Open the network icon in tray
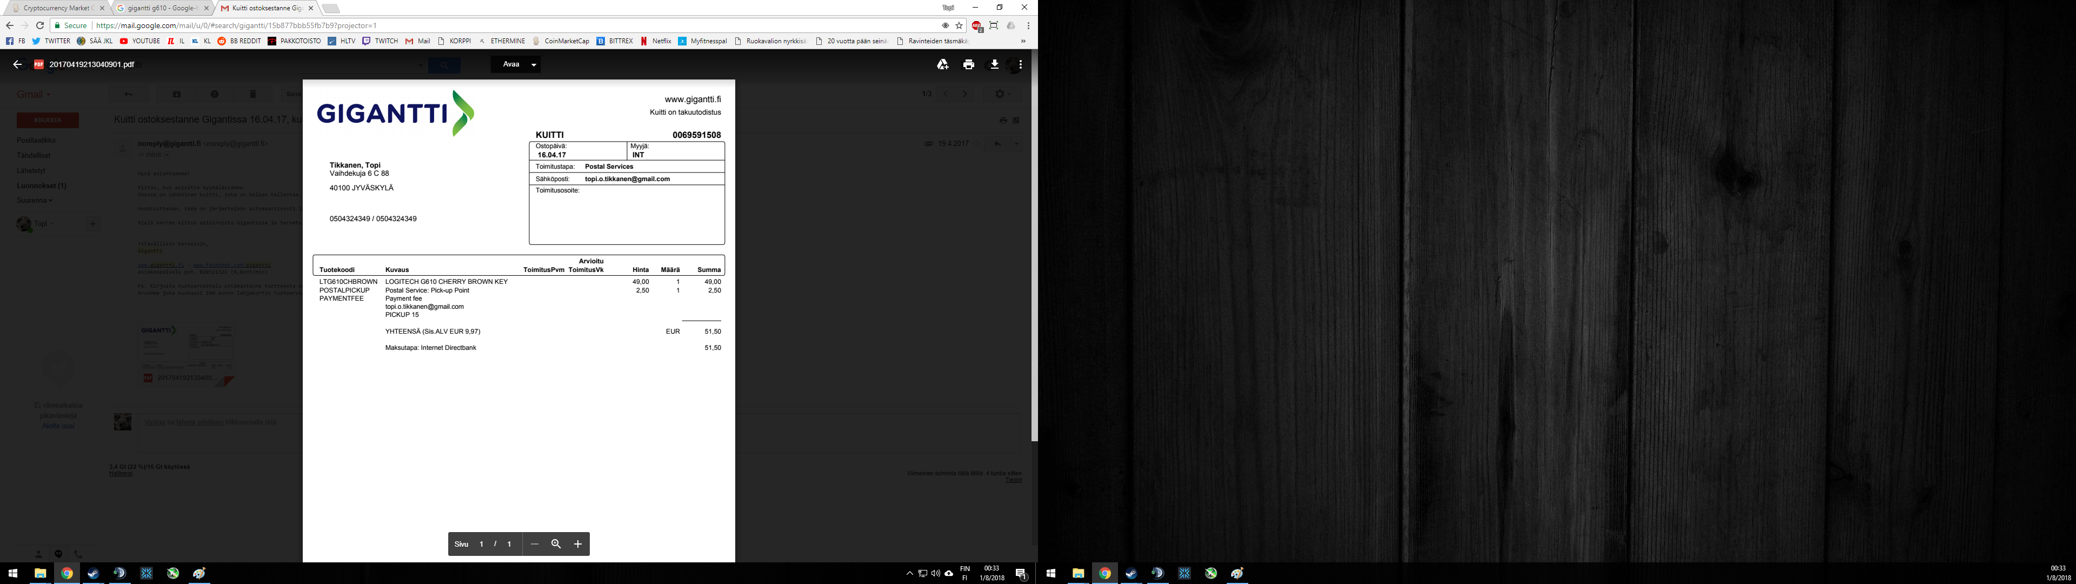 pos(922,574)
